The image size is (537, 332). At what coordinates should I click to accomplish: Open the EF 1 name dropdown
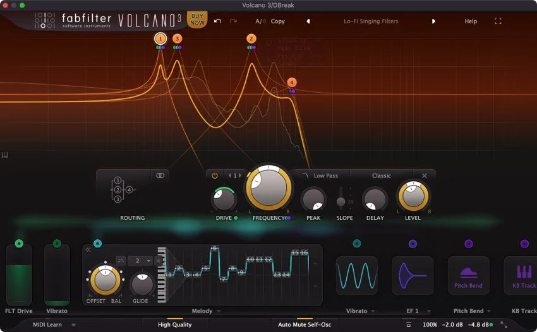[x=418, y=311]
